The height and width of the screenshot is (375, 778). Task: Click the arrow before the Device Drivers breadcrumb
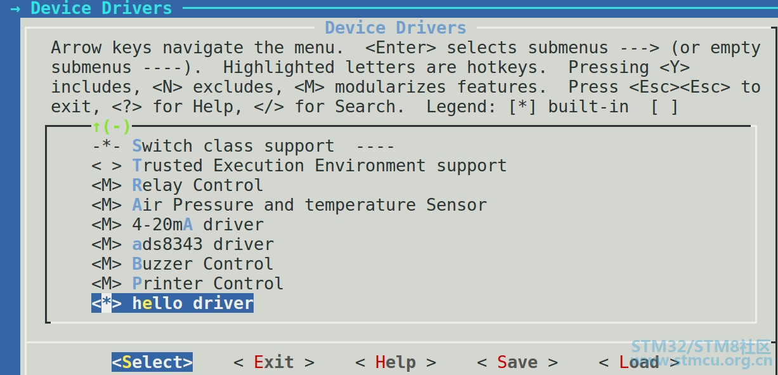(x=16, y=8)
